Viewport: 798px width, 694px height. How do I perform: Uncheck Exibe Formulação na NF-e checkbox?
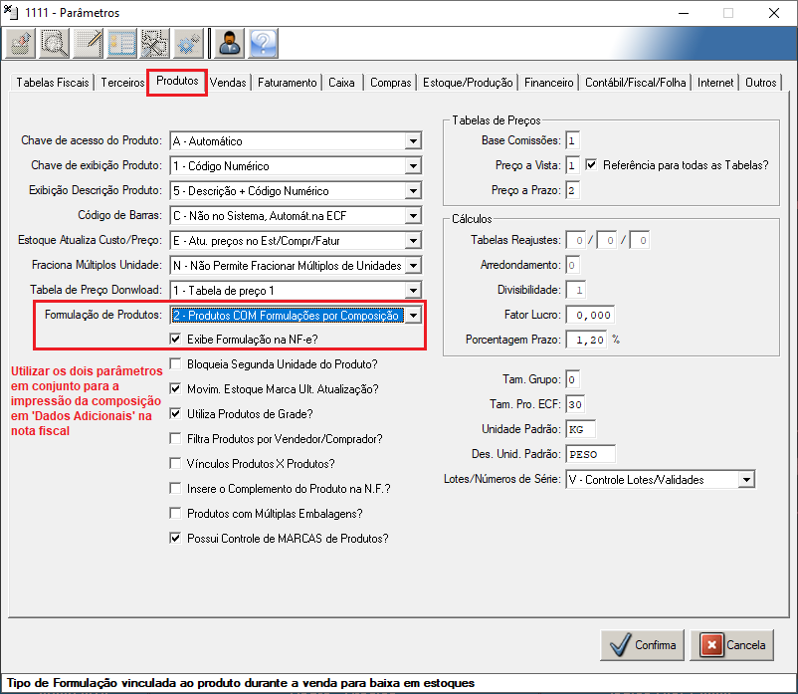coord(175,340)
